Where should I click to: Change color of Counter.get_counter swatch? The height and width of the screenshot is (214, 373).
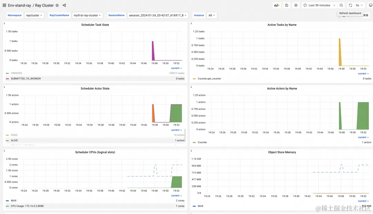coord(194,79)
